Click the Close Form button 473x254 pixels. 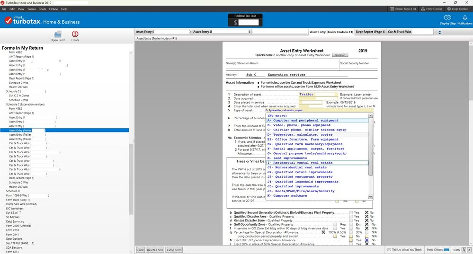pyautogui.click(x=174, y=250)
